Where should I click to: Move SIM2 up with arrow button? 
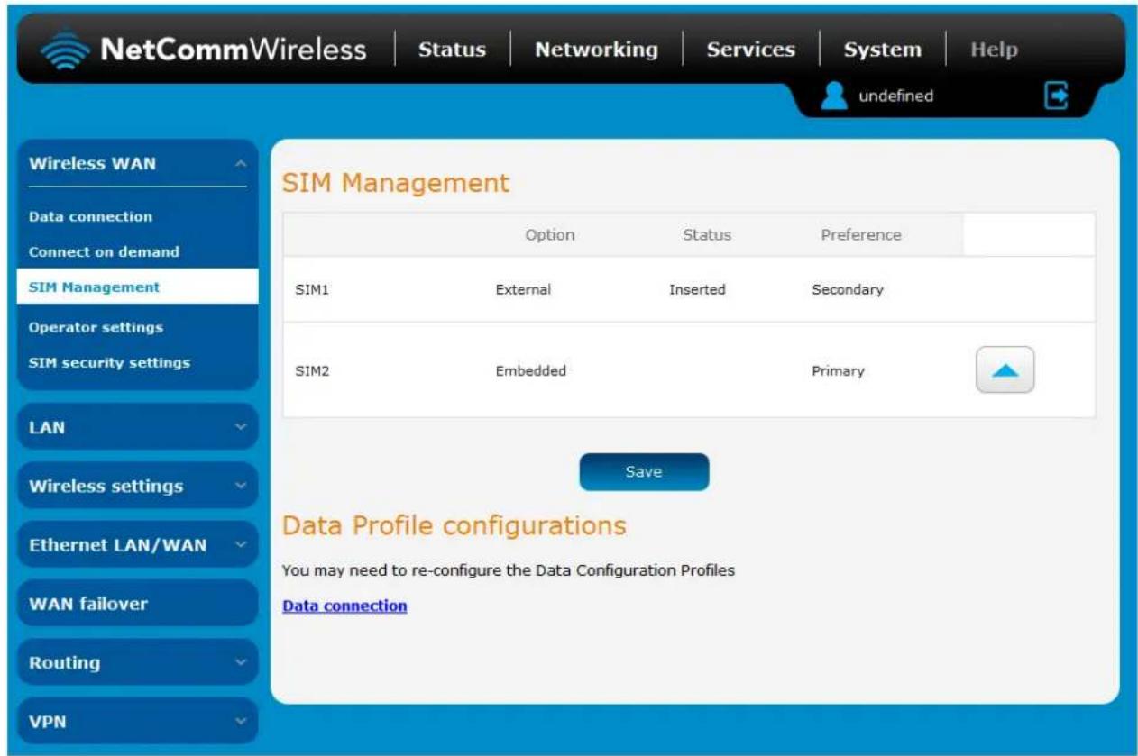[x=1005, y=370]
